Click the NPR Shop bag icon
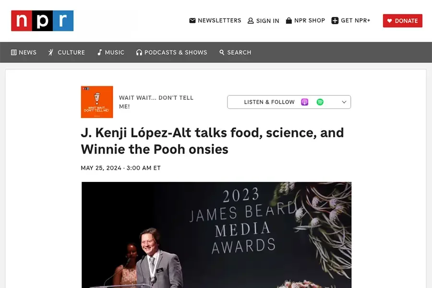This screenshot has height=288, width=432. [289, 21]
